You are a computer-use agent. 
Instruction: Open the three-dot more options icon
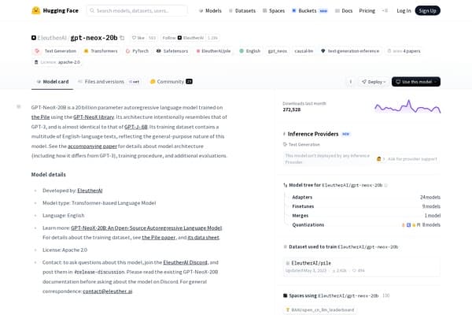pos(350,82)
